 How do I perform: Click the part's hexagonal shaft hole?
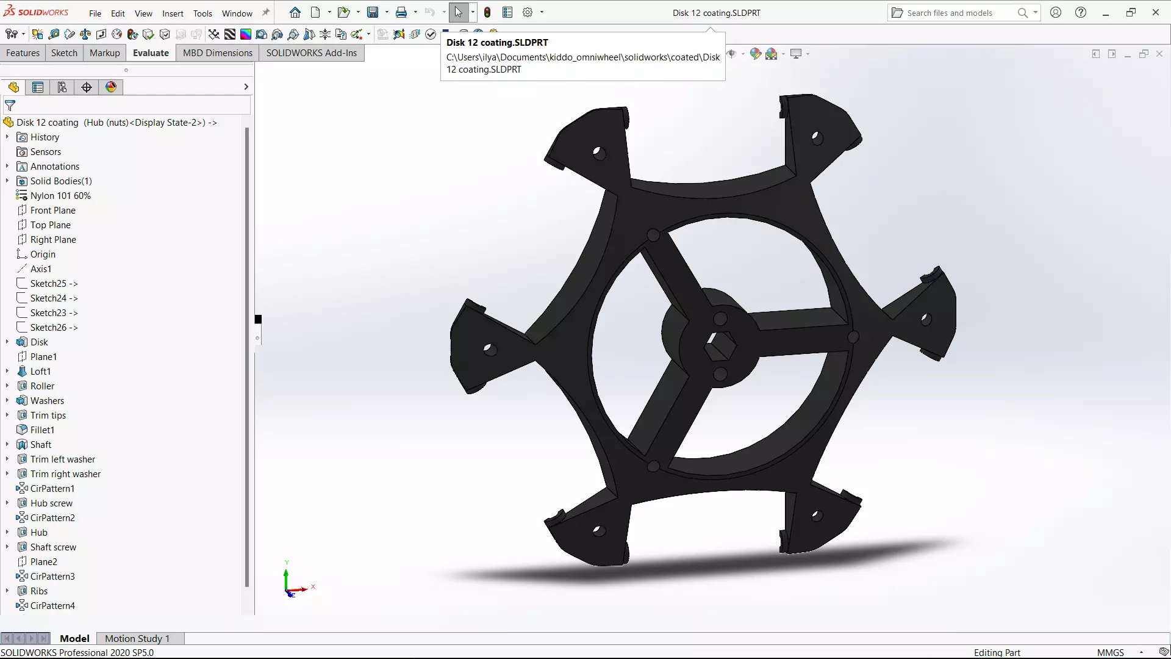[x=720, y=347]
